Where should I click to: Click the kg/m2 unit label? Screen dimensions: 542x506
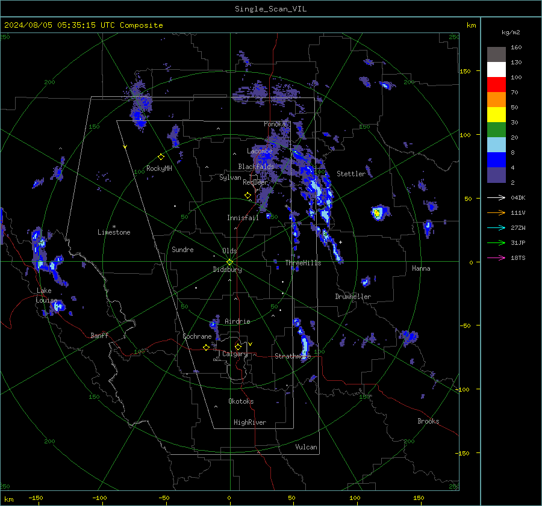coord(511,32)
